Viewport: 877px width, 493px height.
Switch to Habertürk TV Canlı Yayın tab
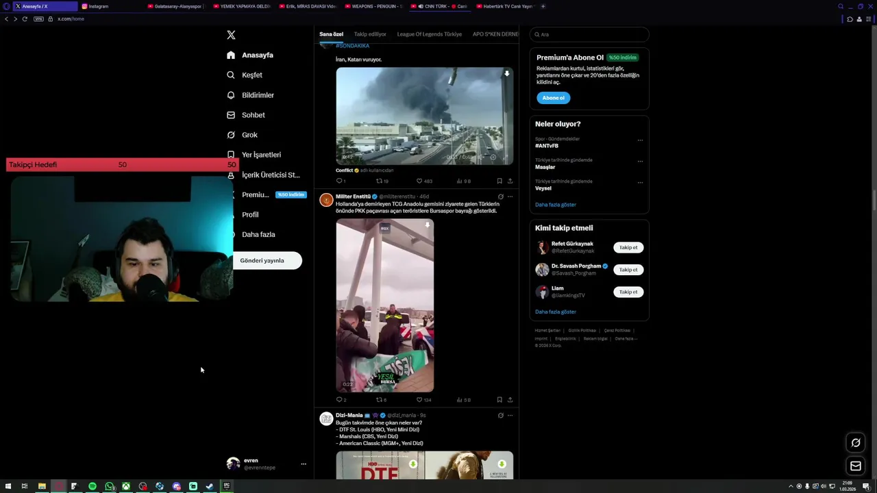click(504, 6)
